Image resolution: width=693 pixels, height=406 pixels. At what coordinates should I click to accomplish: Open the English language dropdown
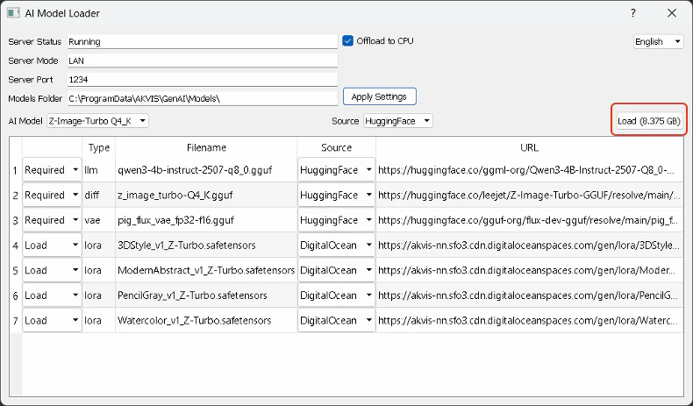[658, 42]
